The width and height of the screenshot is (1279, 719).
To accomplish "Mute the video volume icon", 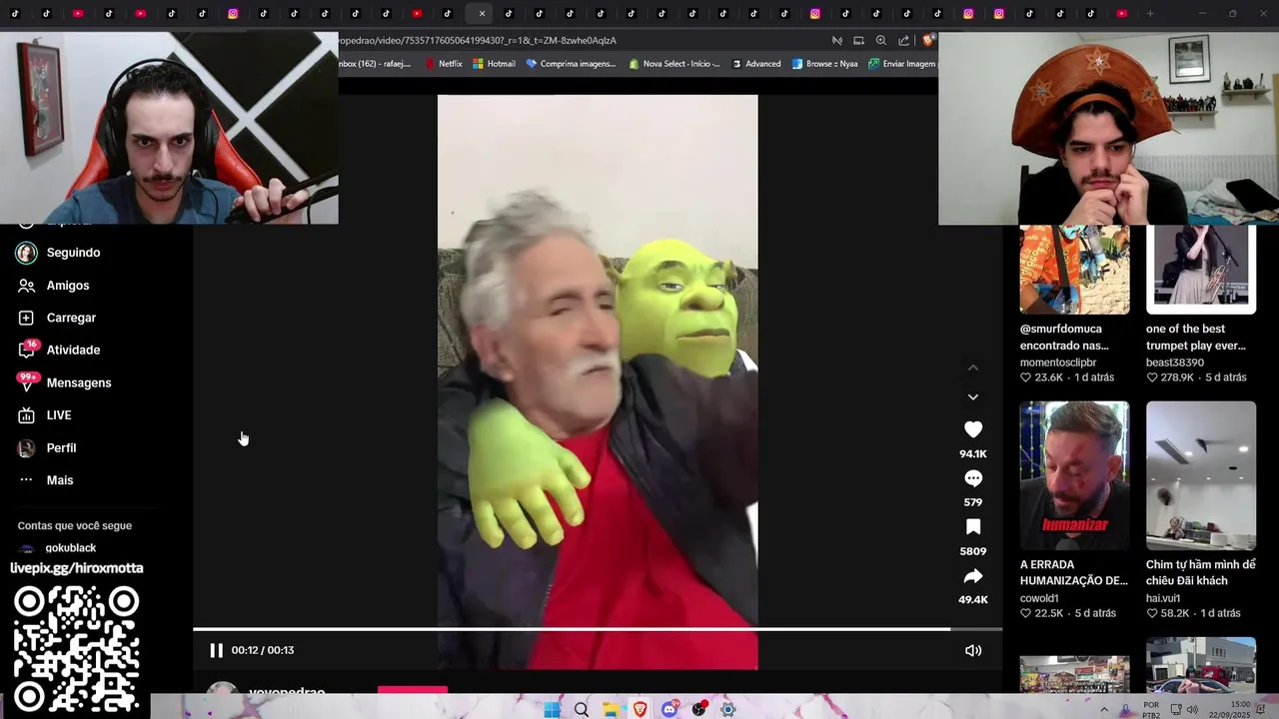I will pos(973,650).
